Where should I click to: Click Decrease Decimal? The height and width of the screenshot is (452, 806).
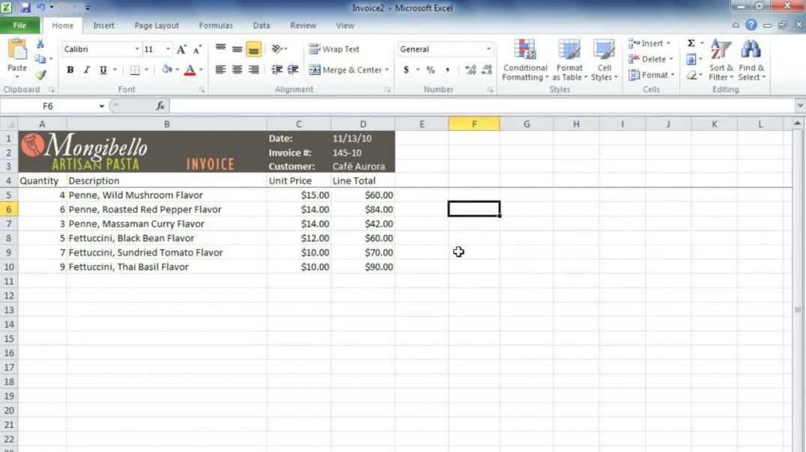487,70
